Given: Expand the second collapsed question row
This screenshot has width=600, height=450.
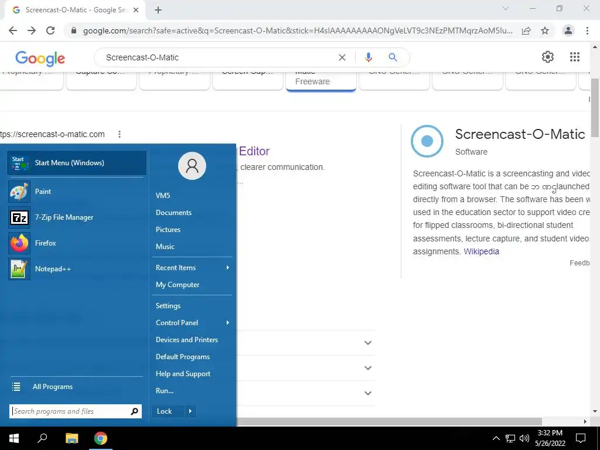Looking at the screenshot, I should tap(368, 368).
